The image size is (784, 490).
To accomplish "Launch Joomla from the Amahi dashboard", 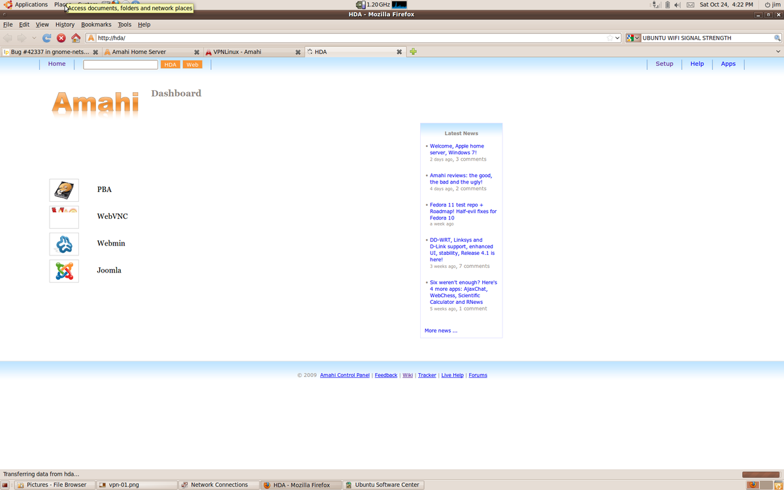I will point(63,270).
